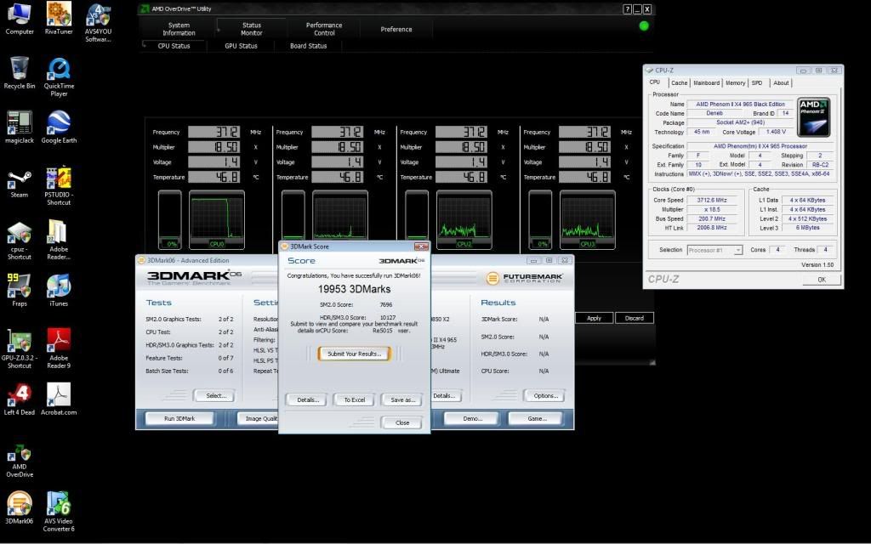Open the Recycle Bin icon

pyautogui.click(x=20, y=73)
